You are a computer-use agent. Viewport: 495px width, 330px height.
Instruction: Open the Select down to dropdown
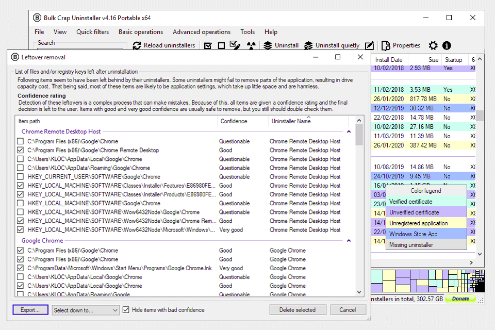[86, 310]
